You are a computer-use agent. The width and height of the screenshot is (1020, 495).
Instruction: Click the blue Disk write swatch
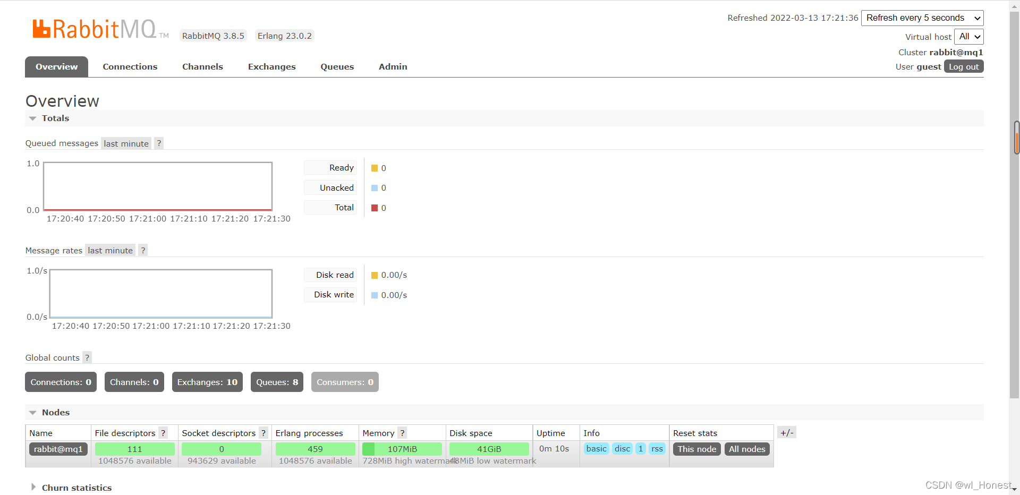(x=375, y=295)
